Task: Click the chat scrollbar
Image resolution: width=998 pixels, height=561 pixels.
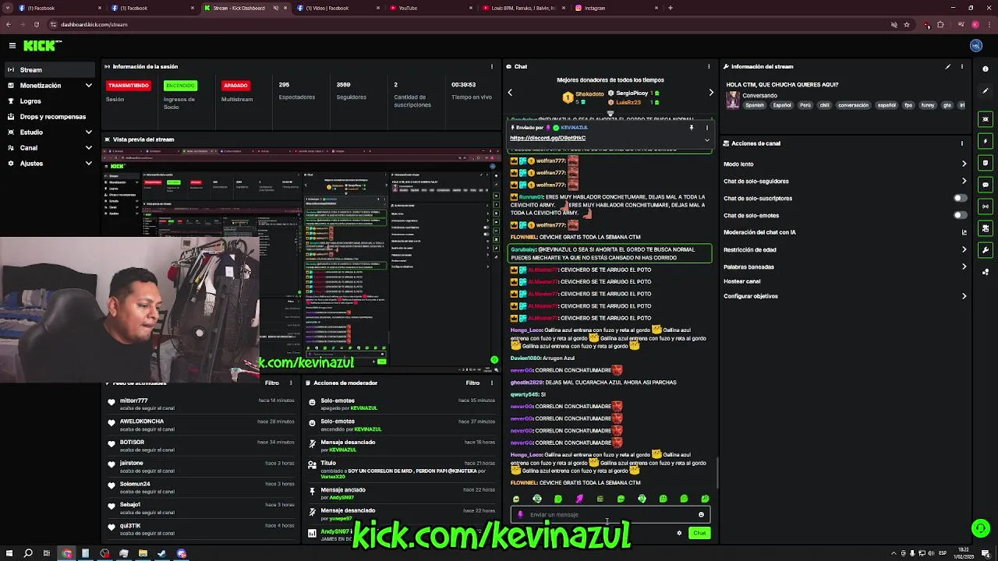Action: pyautogui.click(x=717, y=472)
